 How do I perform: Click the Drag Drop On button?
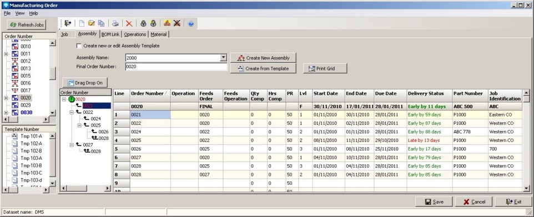[x=85, y=83]
